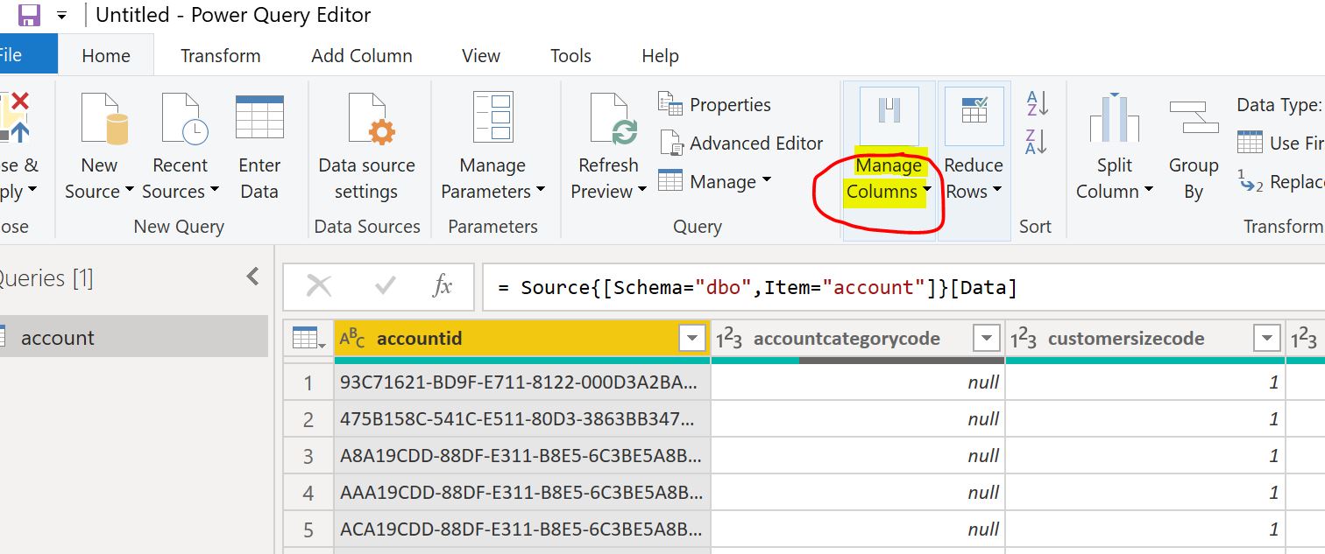Open Data source settings gear icon

point(371,118)
